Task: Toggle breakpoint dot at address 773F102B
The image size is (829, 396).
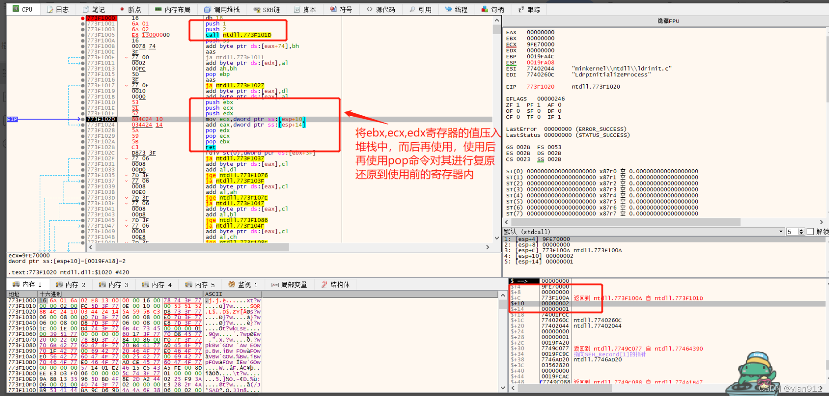Action: click(x=82, y=147)
